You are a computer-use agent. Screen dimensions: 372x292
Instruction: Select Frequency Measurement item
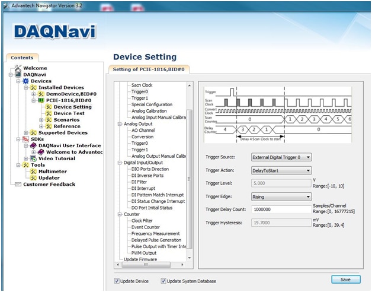click(155, 233)
